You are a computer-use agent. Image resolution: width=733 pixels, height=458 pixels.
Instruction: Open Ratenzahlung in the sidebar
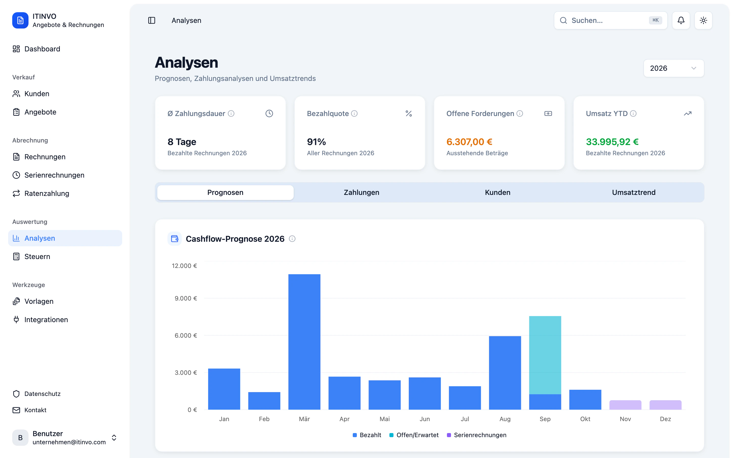coord(65,193)
